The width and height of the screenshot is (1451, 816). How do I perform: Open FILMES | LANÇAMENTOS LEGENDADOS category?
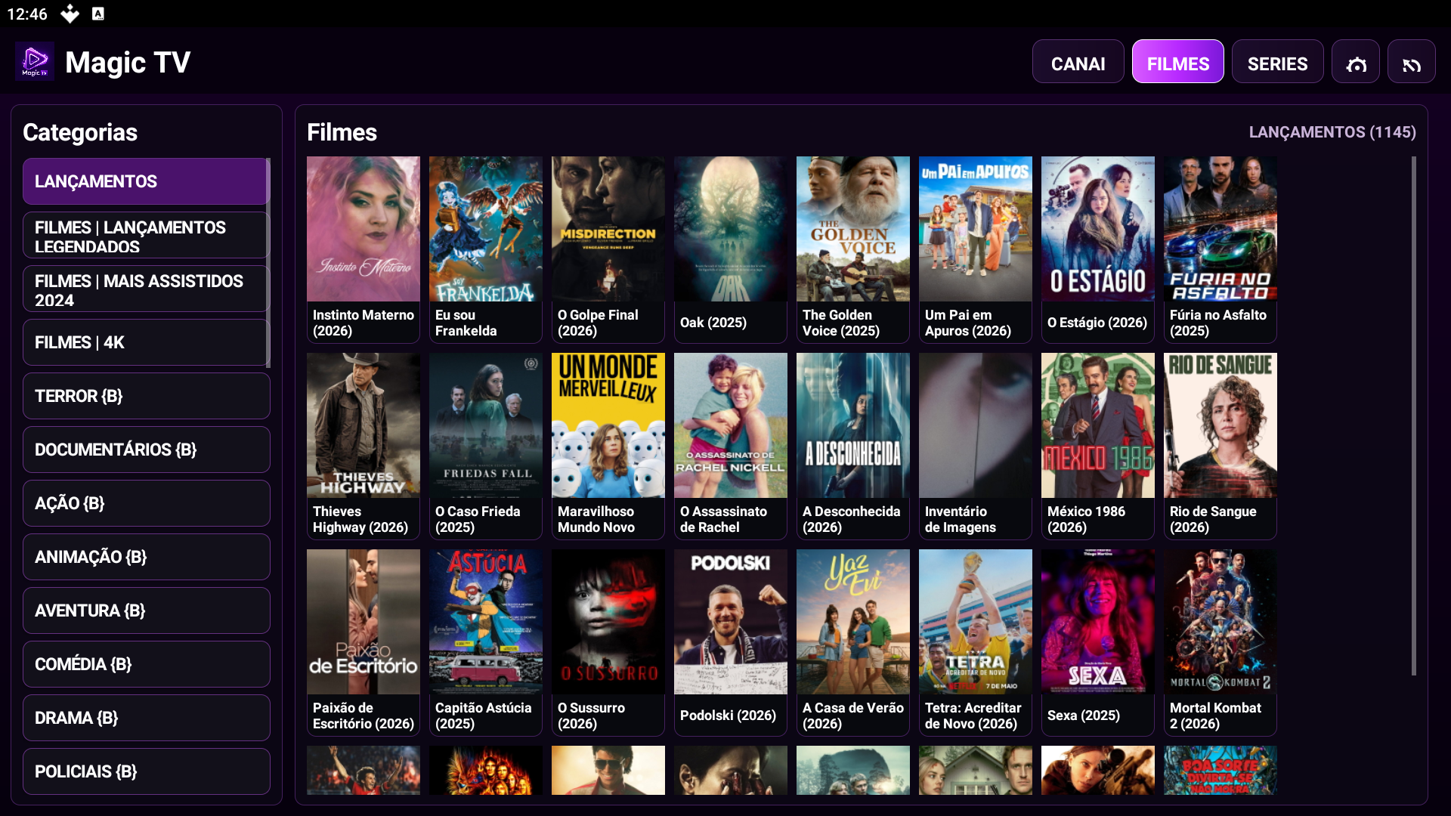[x=145, y=236]
